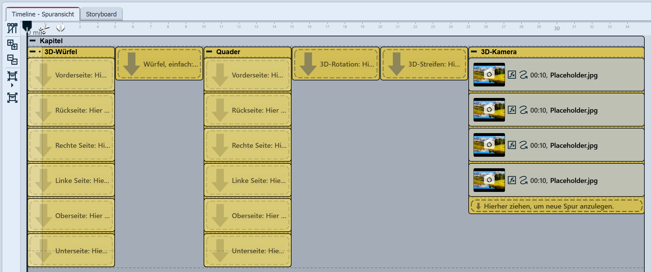
Task: Collapse the Kapitel chapter
Action: pos(33,41)
